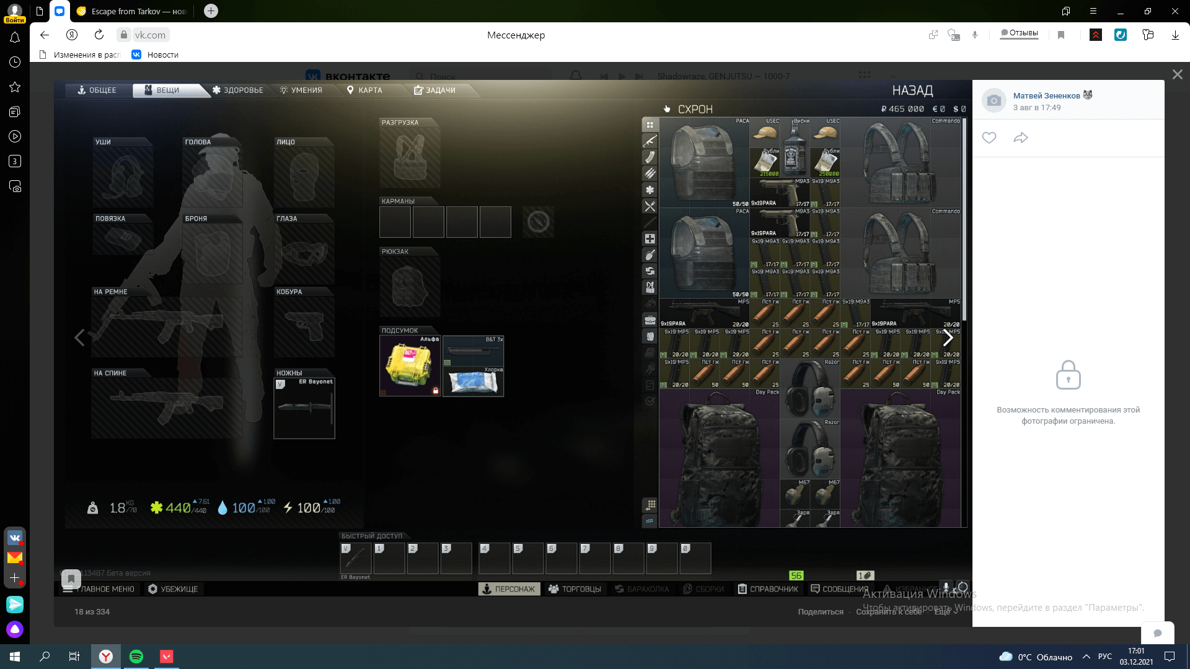Click the ЗДОРОВЬЕ tab in game image
Image resolution: width=1190 pixels, height=669 pixels.
click(x=238, y=90)
